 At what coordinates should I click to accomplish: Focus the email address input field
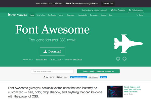point(52,71)
